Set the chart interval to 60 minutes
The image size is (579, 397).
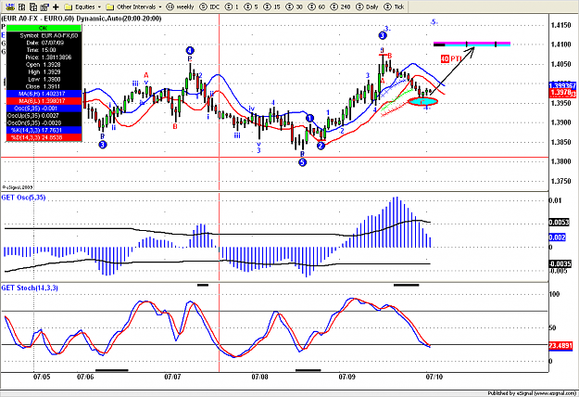pyautogui.click(x=317, y=6)
